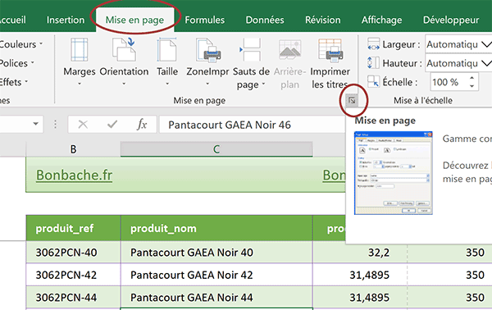492x310 pixels.
Task: Select the Mise en page tab
Action: coord(134,20)
